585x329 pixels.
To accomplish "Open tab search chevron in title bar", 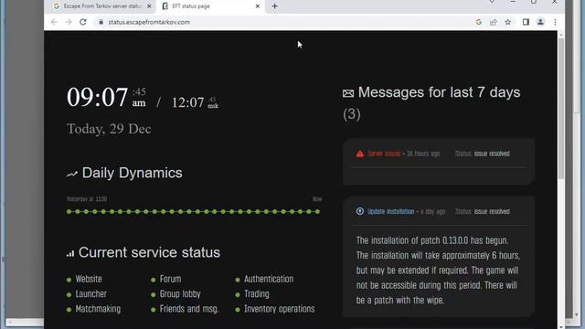I will click(x=492, y=2).
